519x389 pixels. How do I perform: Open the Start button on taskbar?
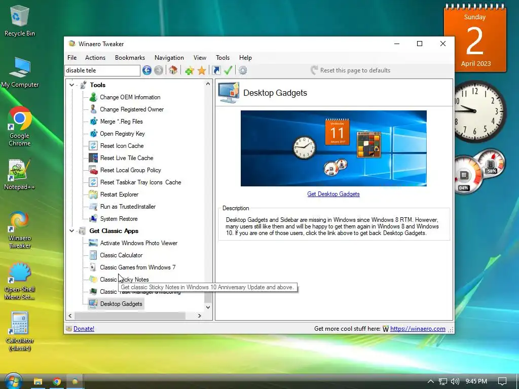click(13, 381)
